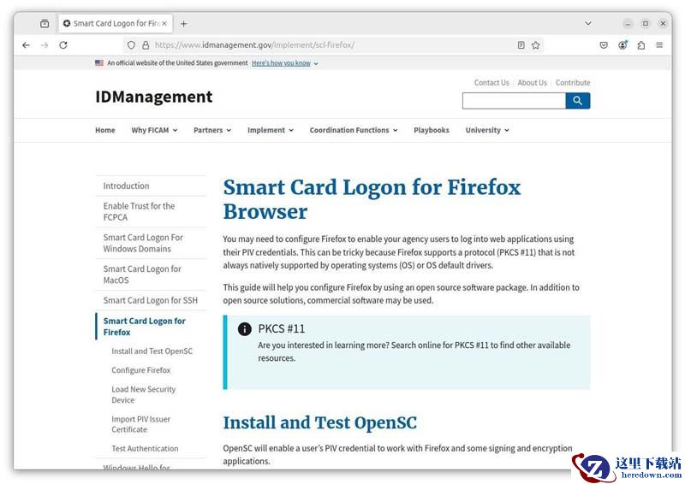Screen dimensions: 685x484
Task: Jump to Install and Test OpenSC sidebar link
Action: (152, 351)
